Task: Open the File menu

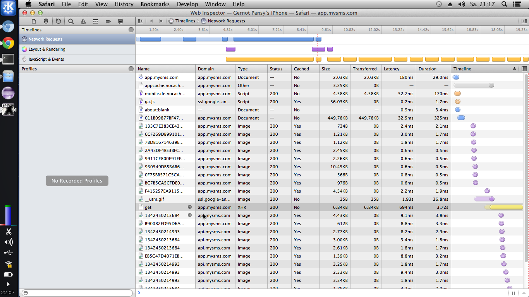Action: point(66,4)
